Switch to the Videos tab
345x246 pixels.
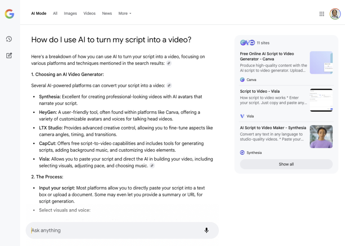pyautogui.click(x=89, y=13)
